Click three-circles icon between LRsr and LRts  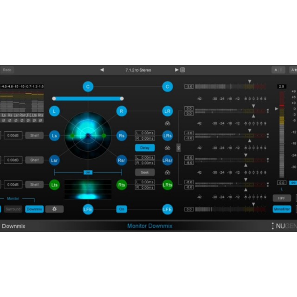[168, 172]
